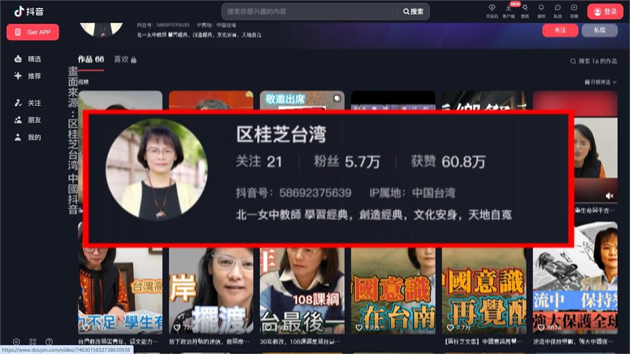Click the NEW badge above 客户端

pos(515,4)
